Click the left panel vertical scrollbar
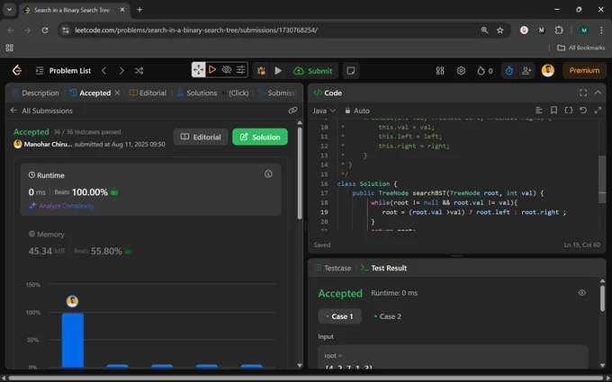This screenshot has width=612, height=382. (x=300, y=173)
